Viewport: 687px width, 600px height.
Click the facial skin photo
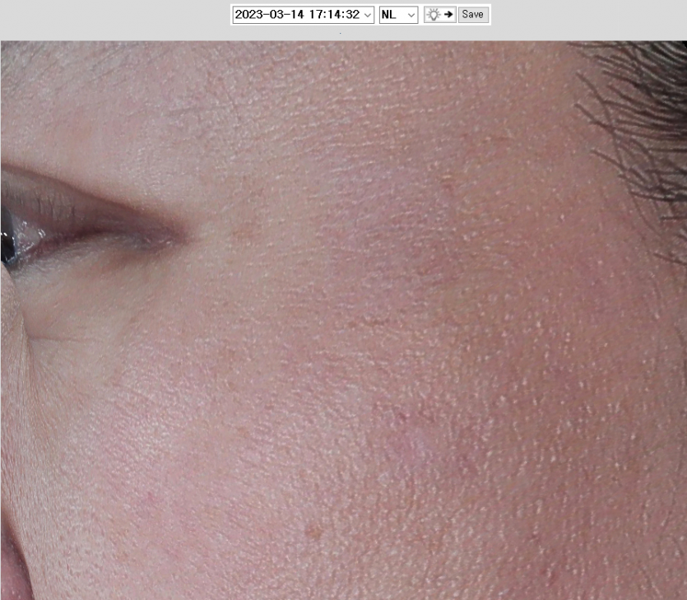point(344,320)
